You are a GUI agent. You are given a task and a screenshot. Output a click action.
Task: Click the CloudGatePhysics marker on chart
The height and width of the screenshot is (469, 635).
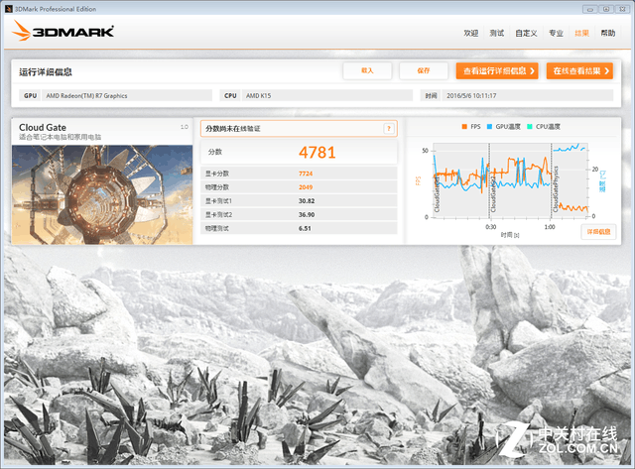point(556,188)
